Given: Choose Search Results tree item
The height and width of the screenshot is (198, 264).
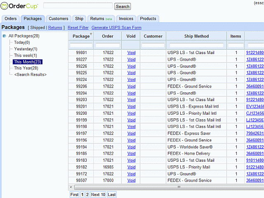Looking at the screenshot, I should tap(30, 75).
